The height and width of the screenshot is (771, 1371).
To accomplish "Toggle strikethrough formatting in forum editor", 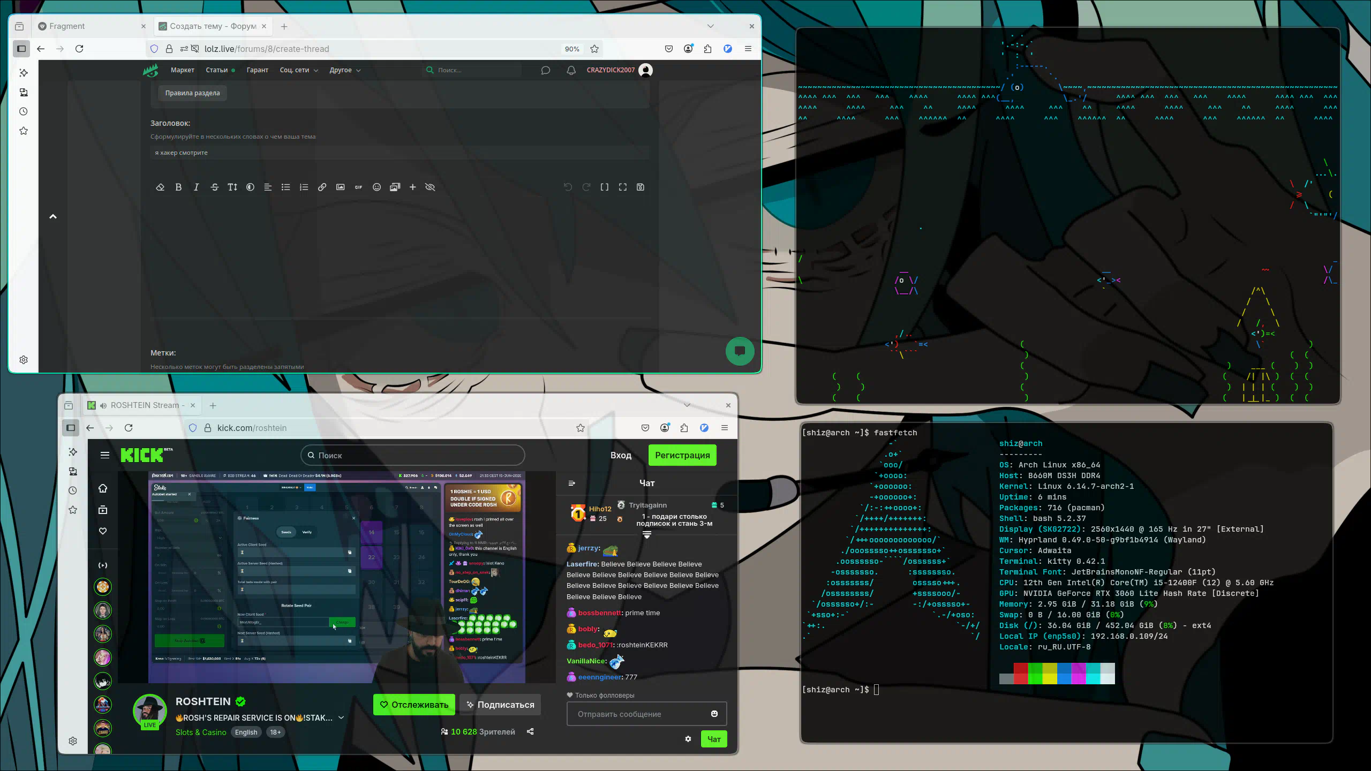I will [x=214, y=187].
